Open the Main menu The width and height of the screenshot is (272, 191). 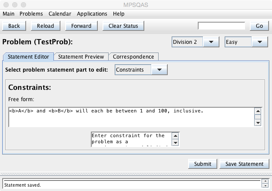coord(9,14)
